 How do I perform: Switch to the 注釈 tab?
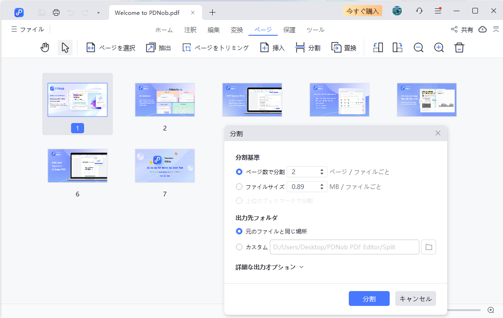[190, 30]
